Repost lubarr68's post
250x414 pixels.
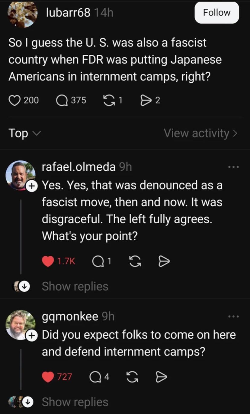pos(108,100)
